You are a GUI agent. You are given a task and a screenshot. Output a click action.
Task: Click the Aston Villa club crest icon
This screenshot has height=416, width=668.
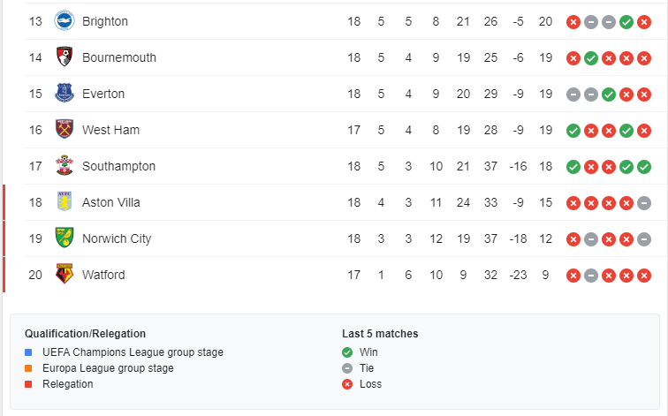(x=64, y=202)
